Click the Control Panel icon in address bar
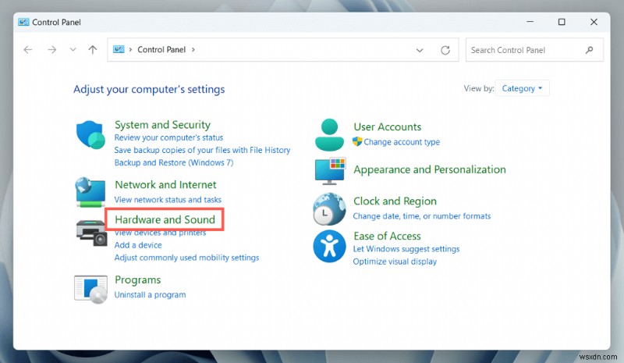This screenshot has width=624, height=363. [119, 49]
